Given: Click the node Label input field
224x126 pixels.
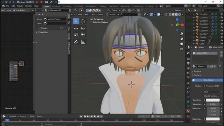Looking at the screenshot, I should (x=55, y=23).
